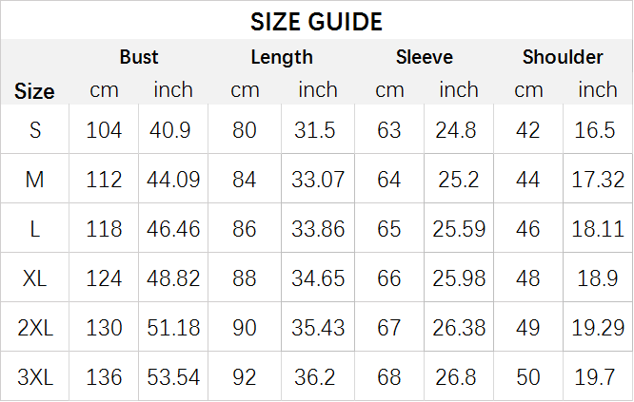Click the SIZE GUIDE title

pyautogui.click(x=316, y=22)
